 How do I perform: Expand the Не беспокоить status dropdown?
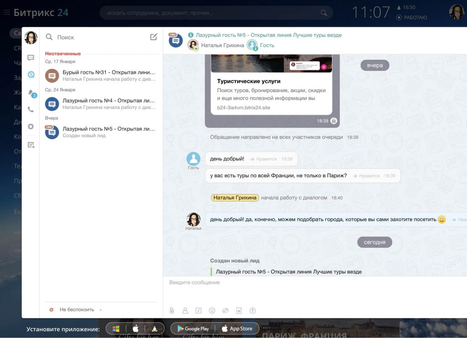(101, 310)
